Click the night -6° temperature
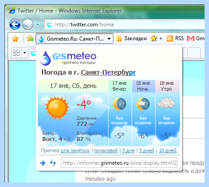The image size is (209, 187). (143, 136)
